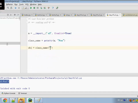Image resolution: width=138 pixels, height=103 pixels.
Task: Open the Python Console tool window
Action: (x=8, y=93)
